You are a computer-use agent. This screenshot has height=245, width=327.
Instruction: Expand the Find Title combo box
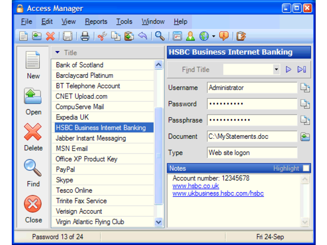tap(276, 69)
